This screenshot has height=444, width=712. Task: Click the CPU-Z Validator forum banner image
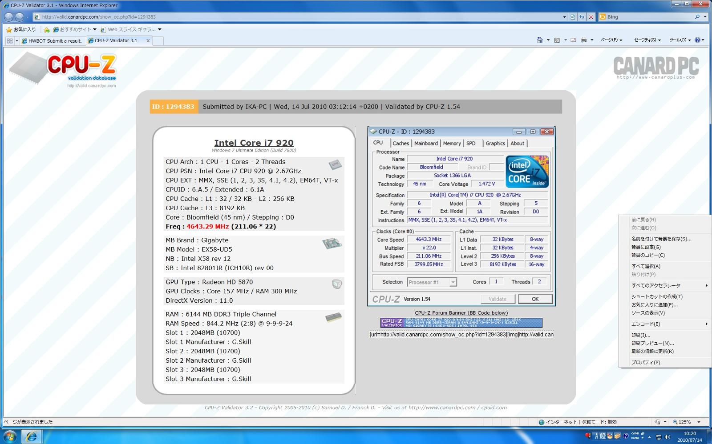coord(461,323)
